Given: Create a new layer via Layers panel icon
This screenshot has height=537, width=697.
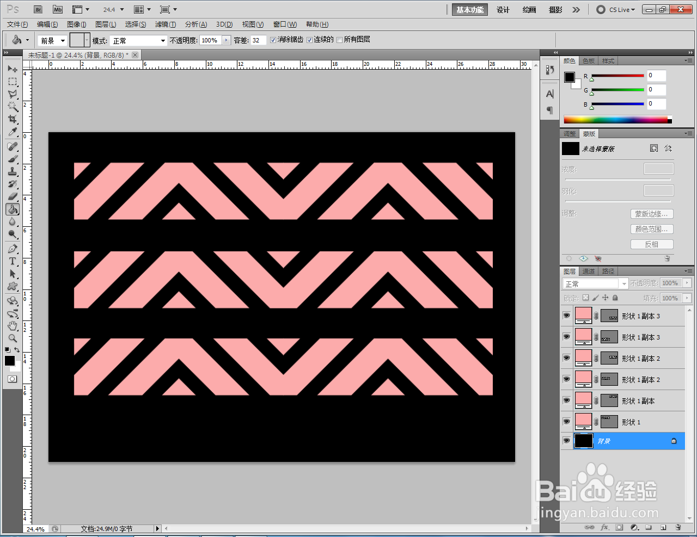Looking at the screenshot, I should 663,527.
